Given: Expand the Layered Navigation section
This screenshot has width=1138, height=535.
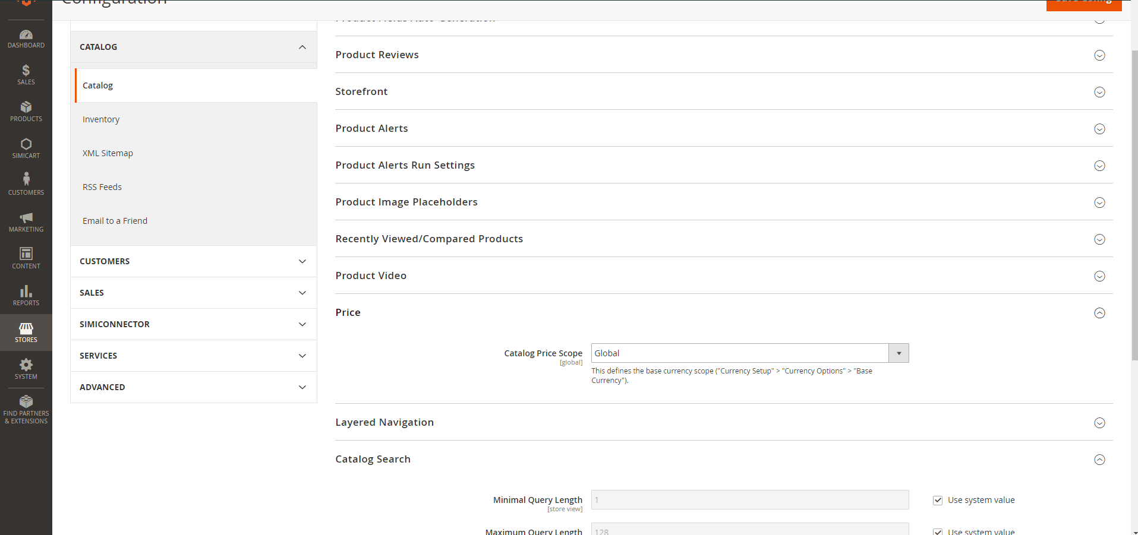Looking at the screenshot, I should [724, 422].
